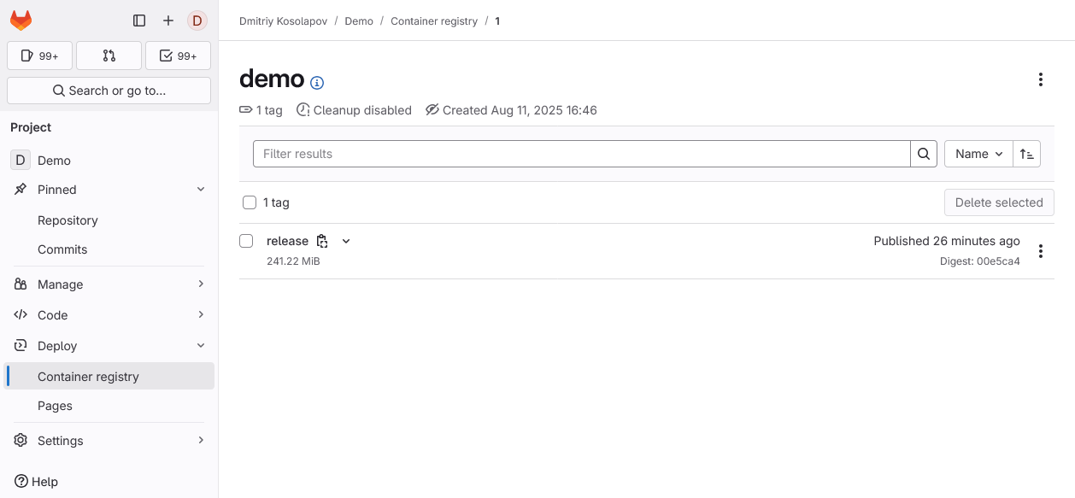The image size is (1075, 498).
Task: Click the Container registry breadcrumb link
Action: coord(434,21)
